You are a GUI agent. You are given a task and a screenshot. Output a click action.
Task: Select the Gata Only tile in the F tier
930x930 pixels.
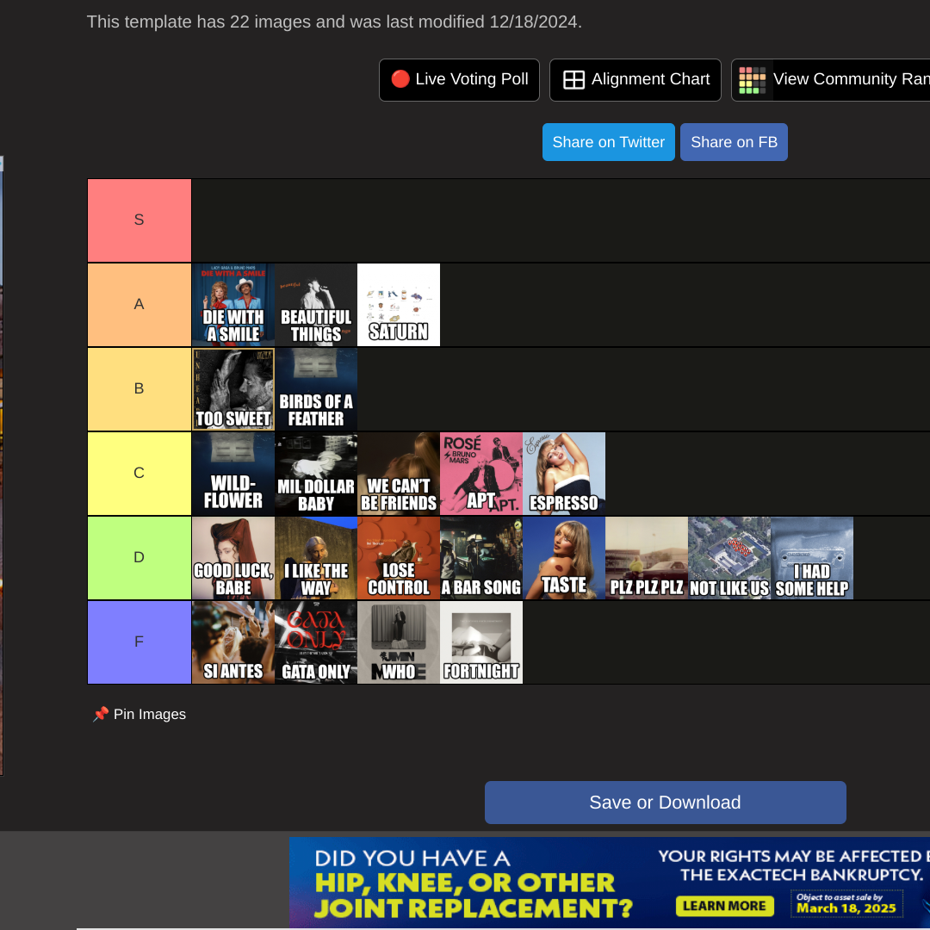[315, 642]
